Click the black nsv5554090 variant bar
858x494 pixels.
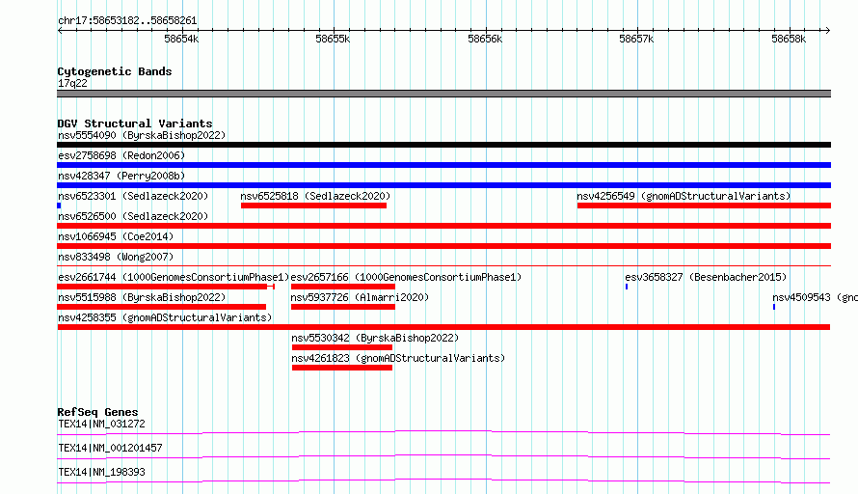click(x=443, y=145)
